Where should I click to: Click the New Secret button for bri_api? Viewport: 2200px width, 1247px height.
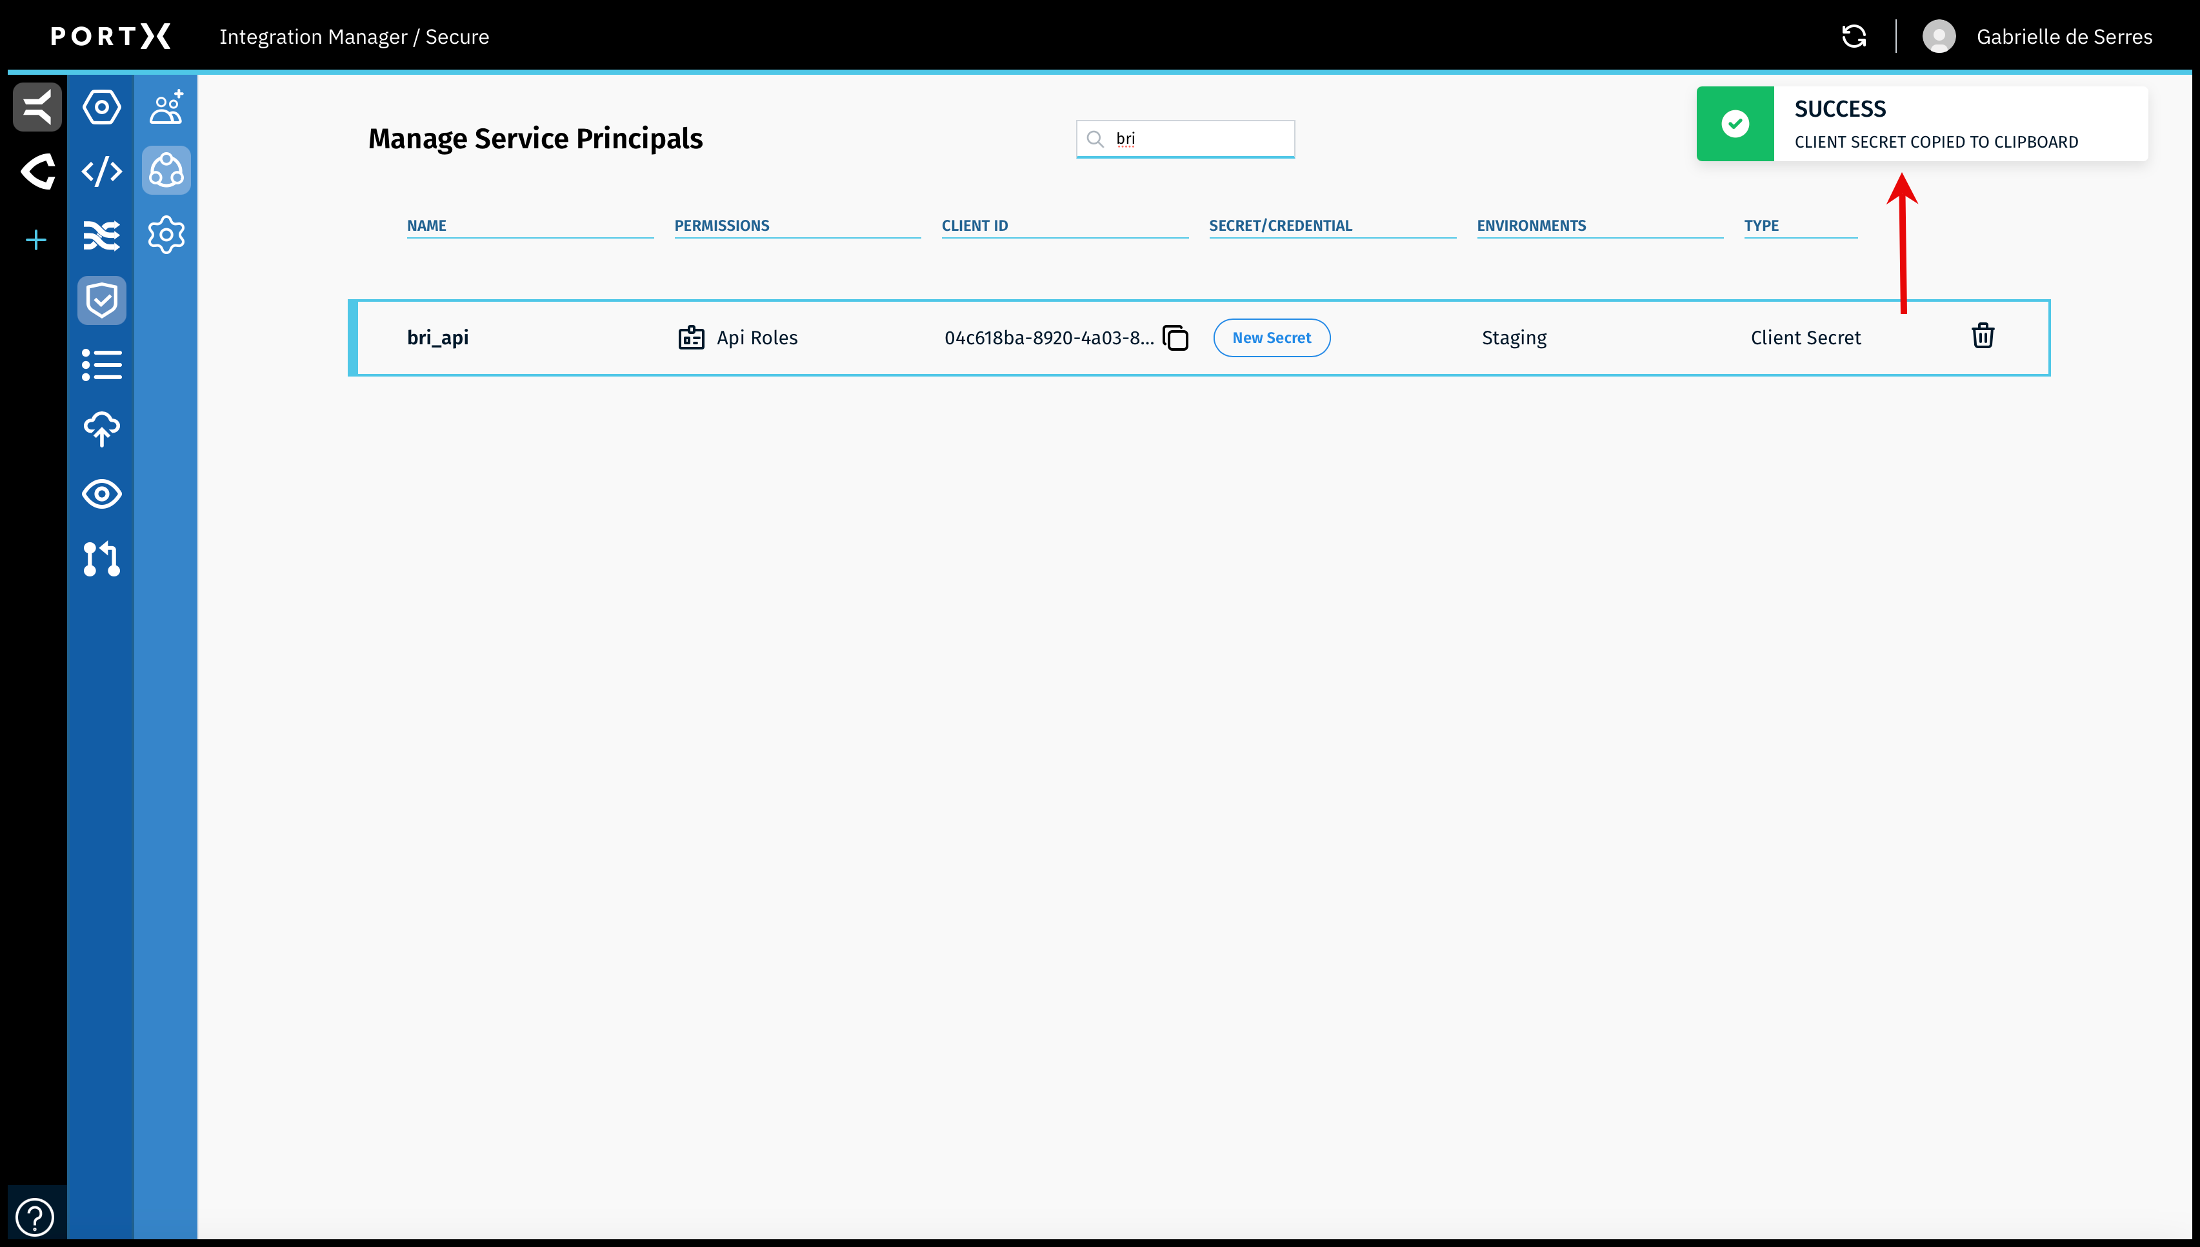click(x=1272, y=337)
